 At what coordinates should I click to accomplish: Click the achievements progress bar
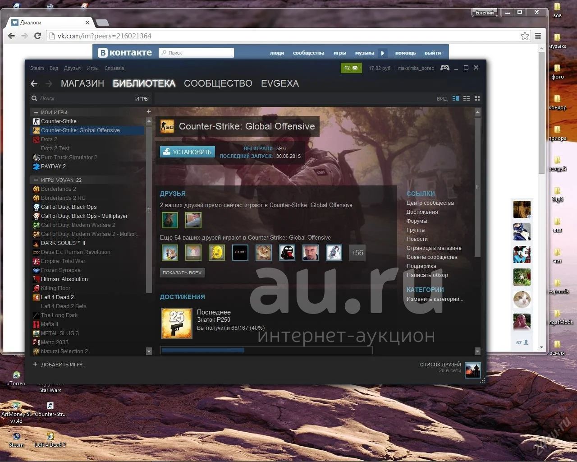point(266,350)
